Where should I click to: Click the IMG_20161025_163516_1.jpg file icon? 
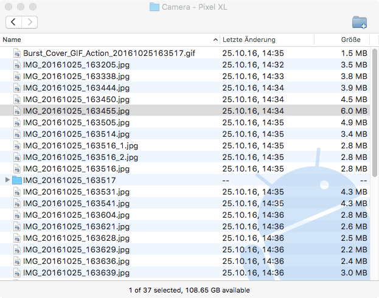pos(17,146)
